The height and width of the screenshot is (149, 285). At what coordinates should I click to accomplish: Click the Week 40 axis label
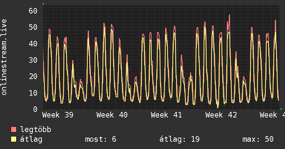pyautogui.click(x=112, y=115)
